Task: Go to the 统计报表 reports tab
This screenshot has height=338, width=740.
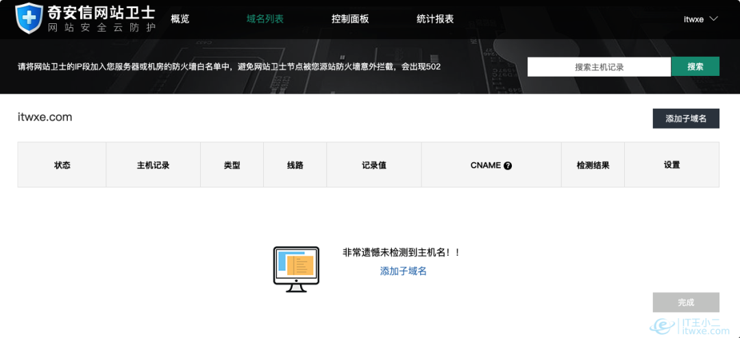Action: pyautogui.click(x=435, y=19)
